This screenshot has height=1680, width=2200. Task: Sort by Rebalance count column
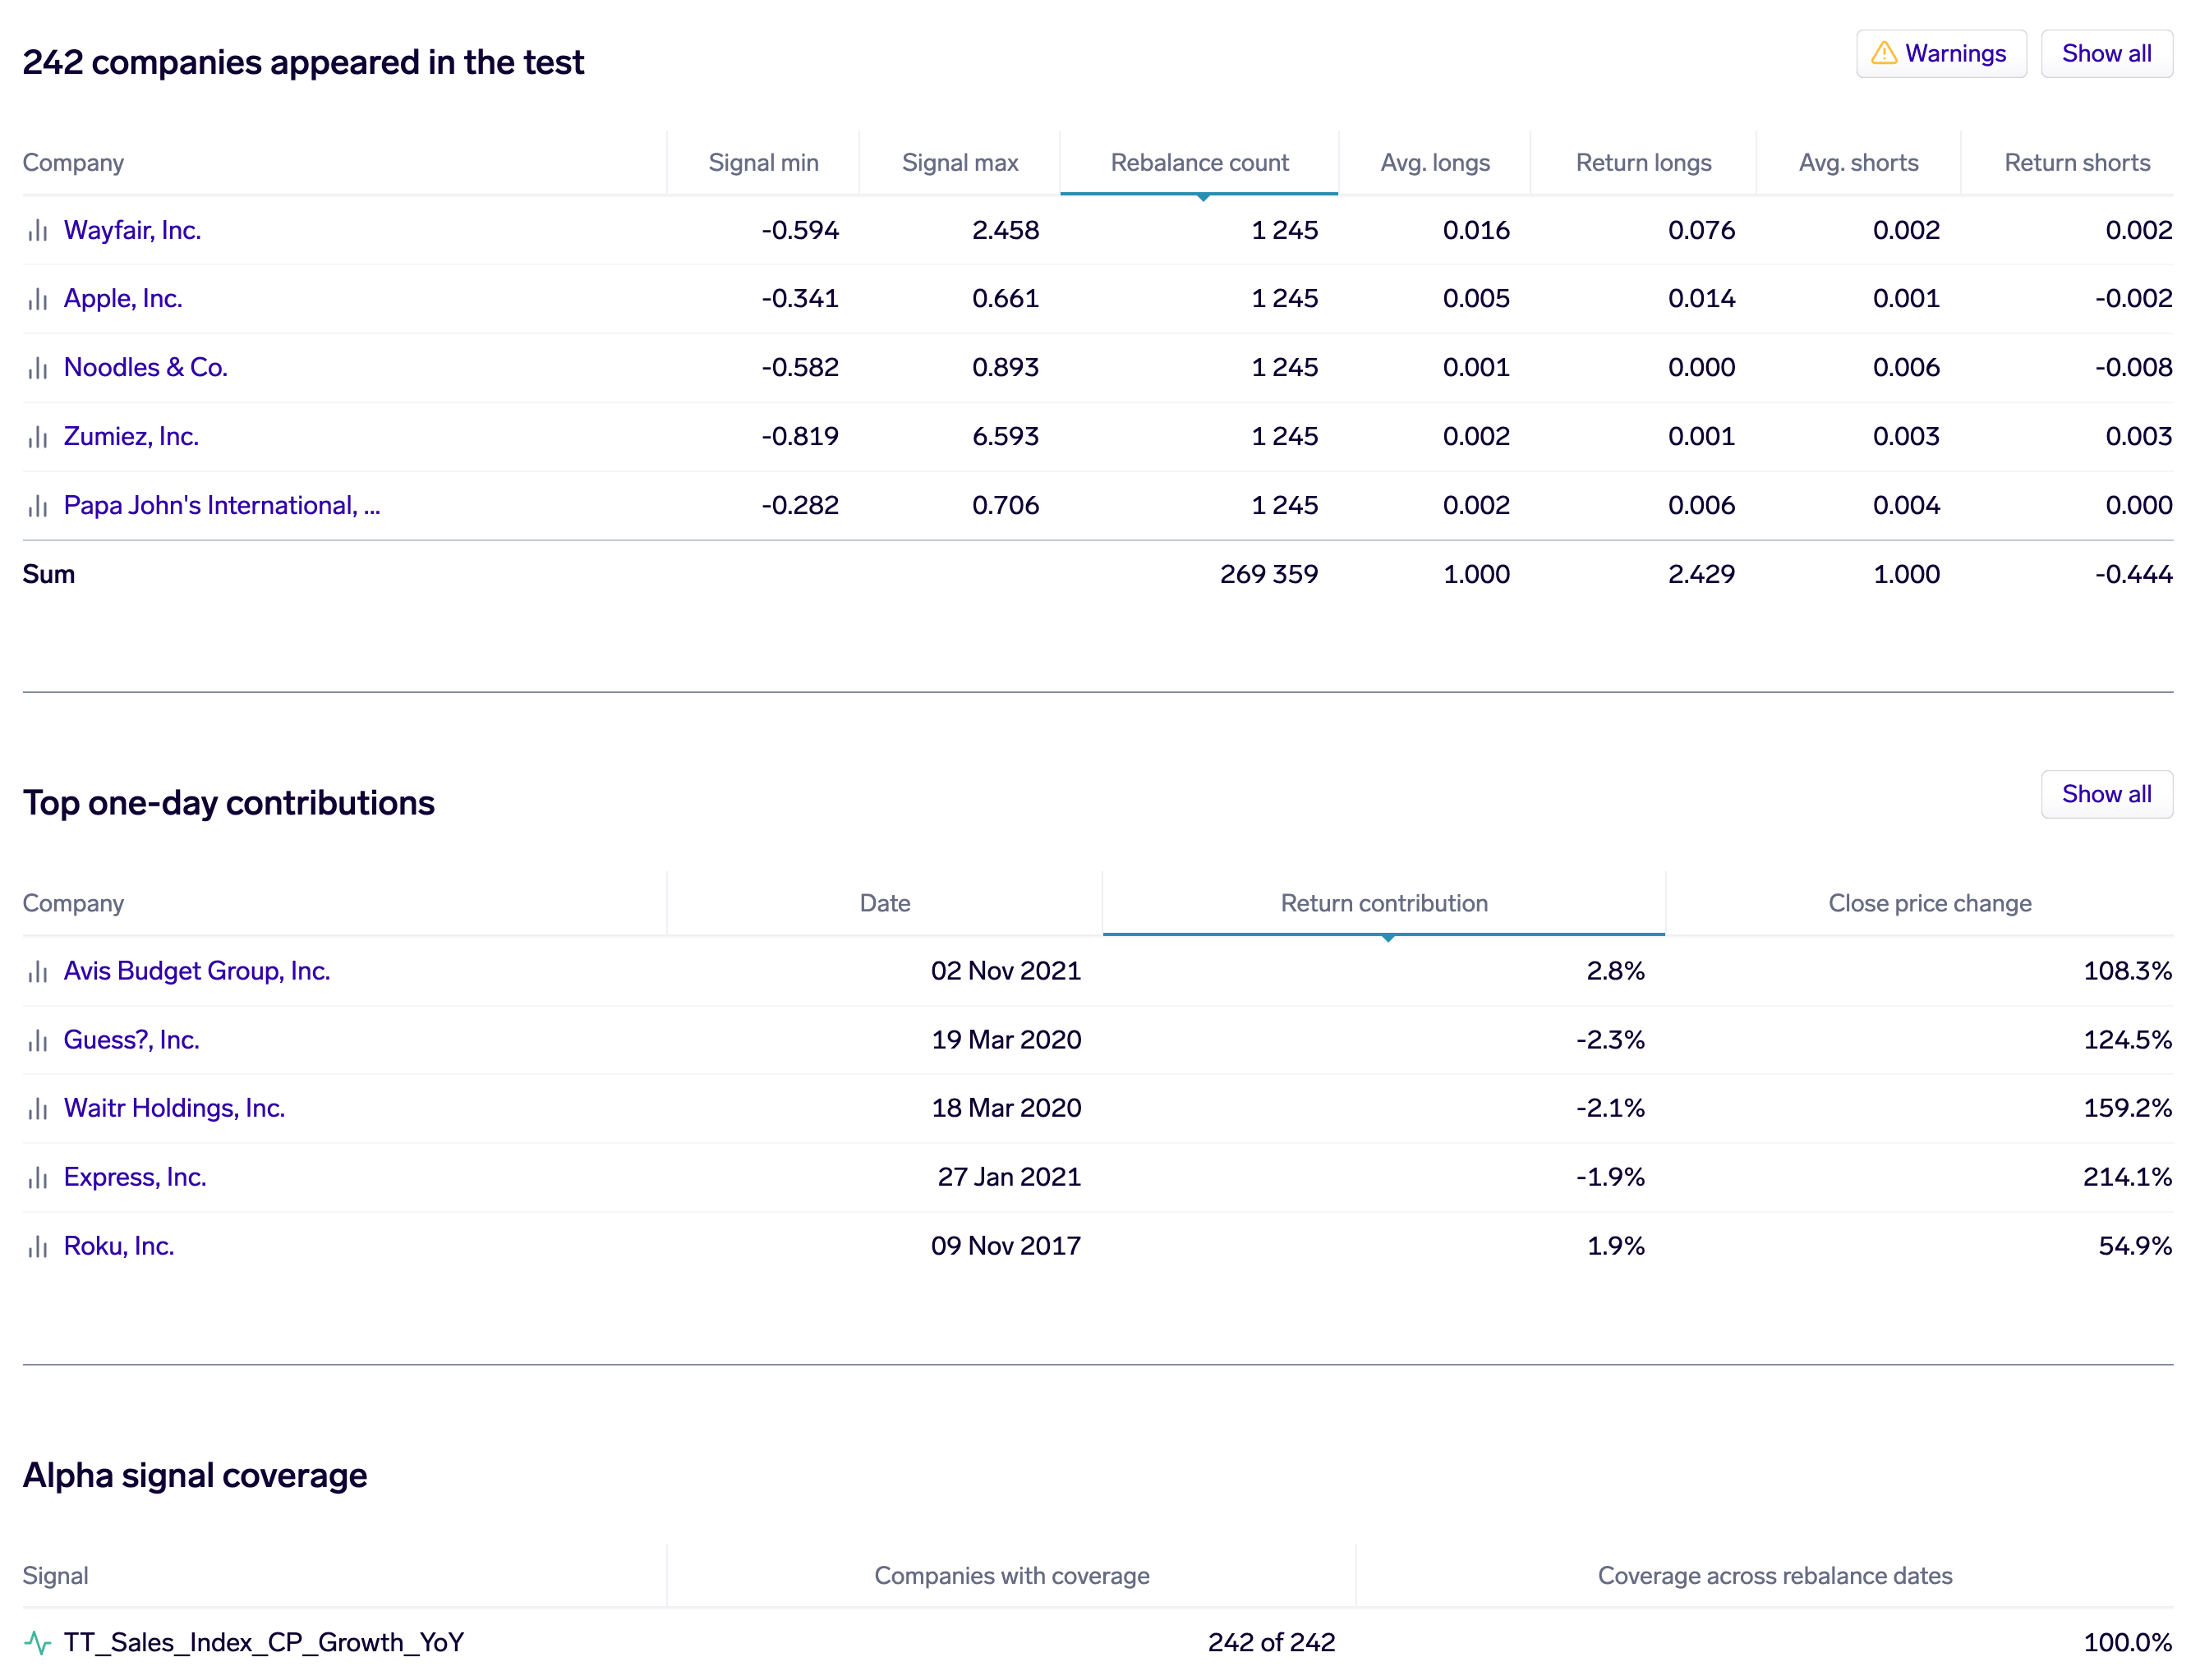pos(1199,163)
